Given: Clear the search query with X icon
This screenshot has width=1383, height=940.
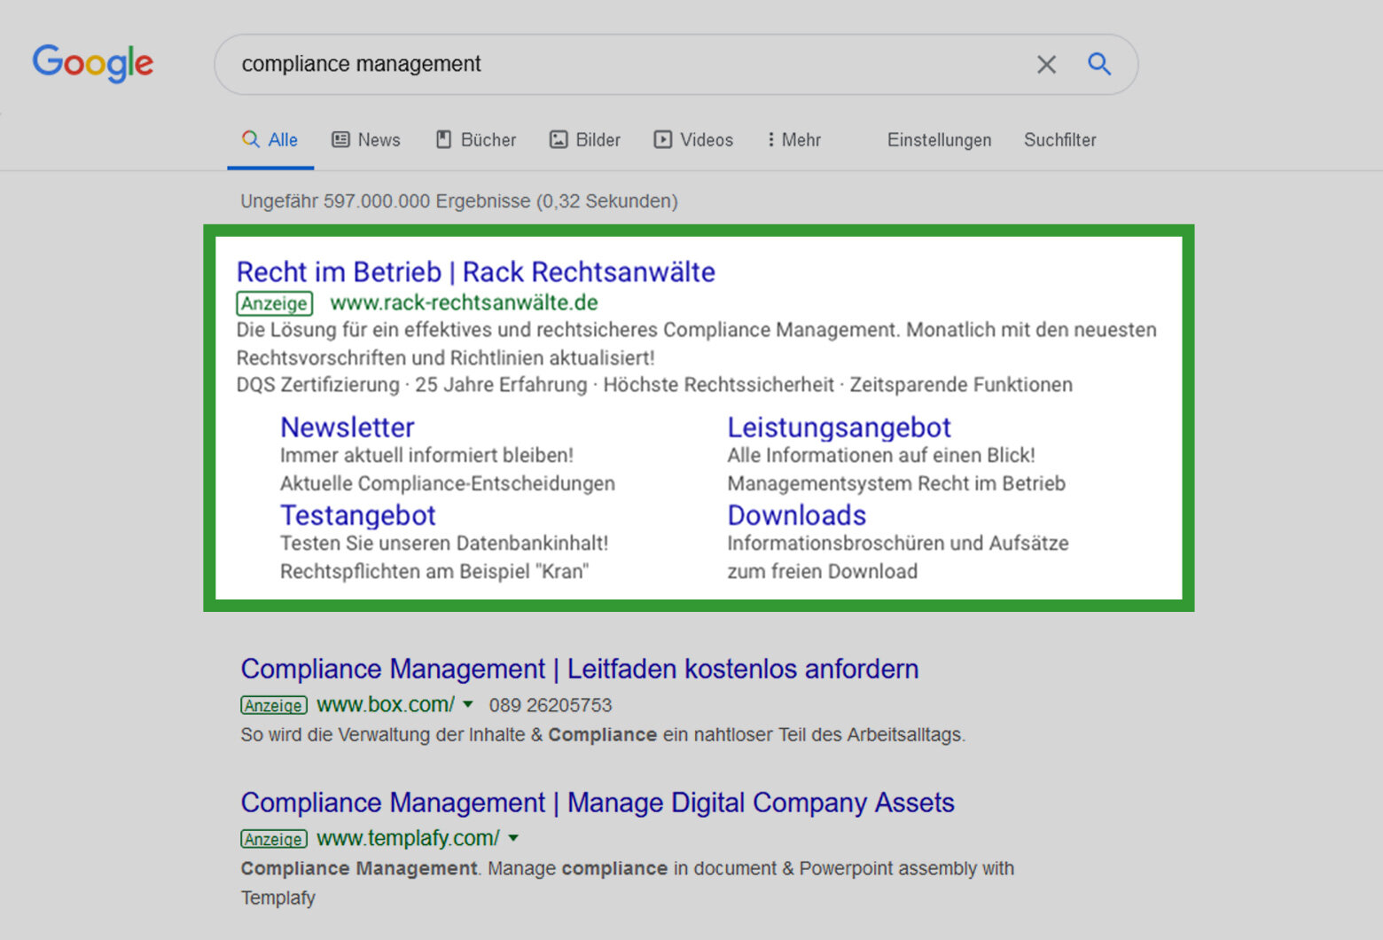Looking at the screenshot, I should (x=1046, y=65).
